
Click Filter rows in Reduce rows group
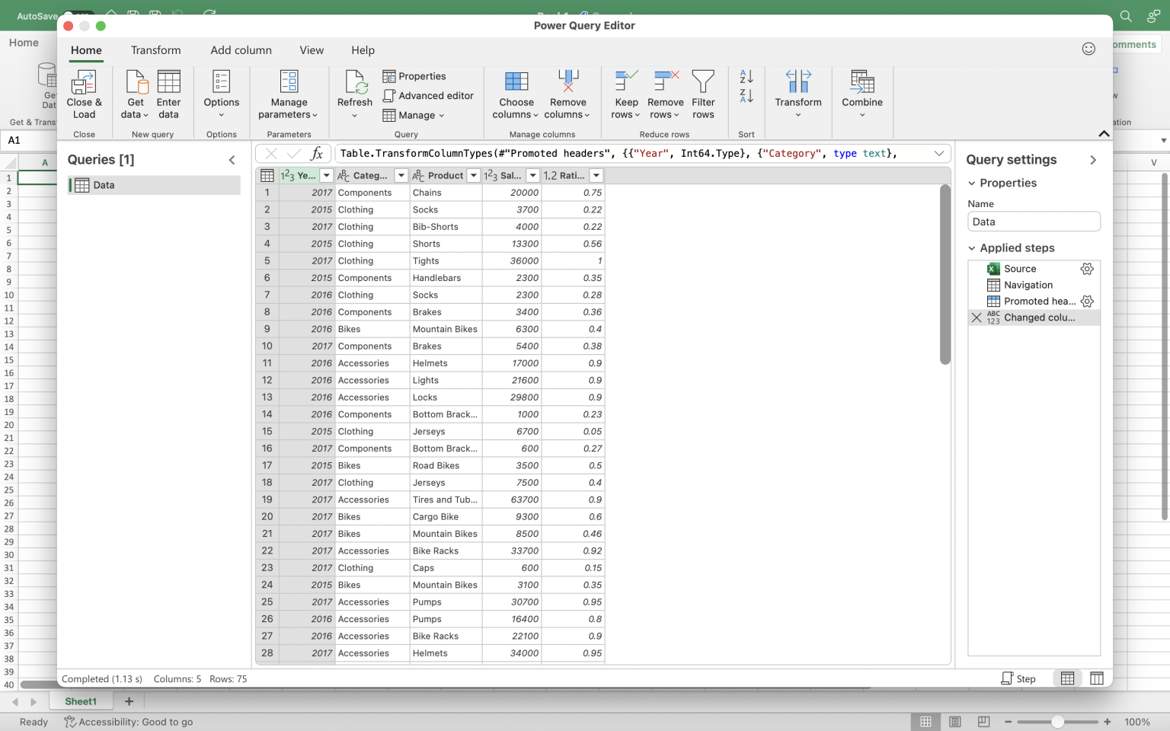click(703, 93)
